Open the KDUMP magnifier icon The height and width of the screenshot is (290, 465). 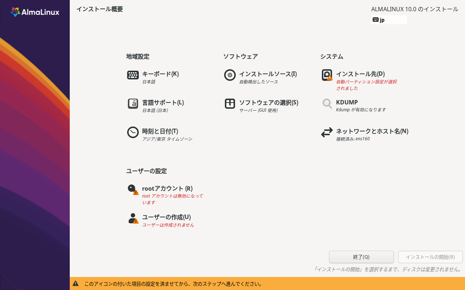pyautogui.click(x=327, y=104)
